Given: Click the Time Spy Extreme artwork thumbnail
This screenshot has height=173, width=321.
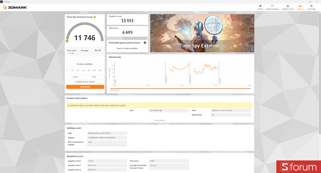Looking at the screenshot, I should coord(202,33).
